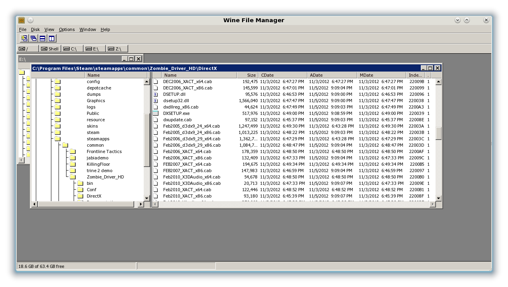Viewport: 508px width, 287px height.
Task: Click the file icon of Feb2010_X3DAudio_x64.cab
Action: (156, 177)
